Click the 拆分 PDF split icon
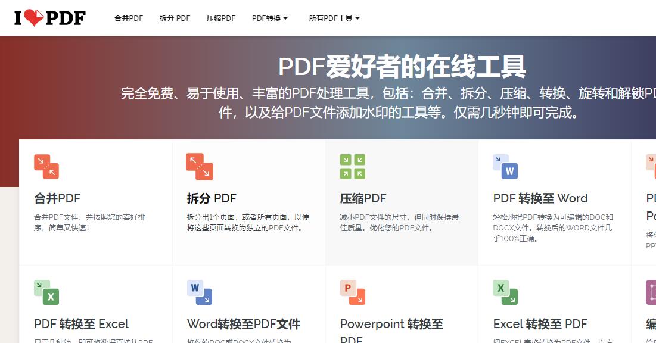656x343 pixels. click(x=200, y=167)
